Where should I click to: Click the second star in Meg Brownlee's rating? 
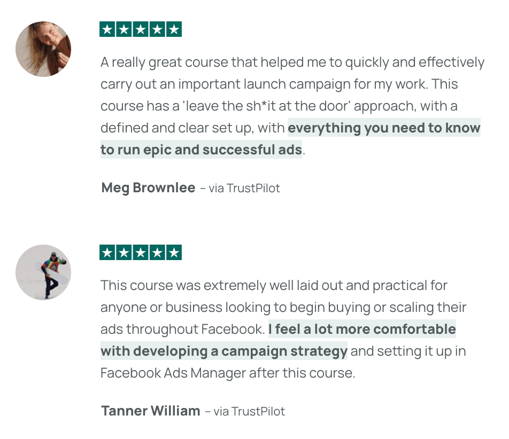point(124,29)
